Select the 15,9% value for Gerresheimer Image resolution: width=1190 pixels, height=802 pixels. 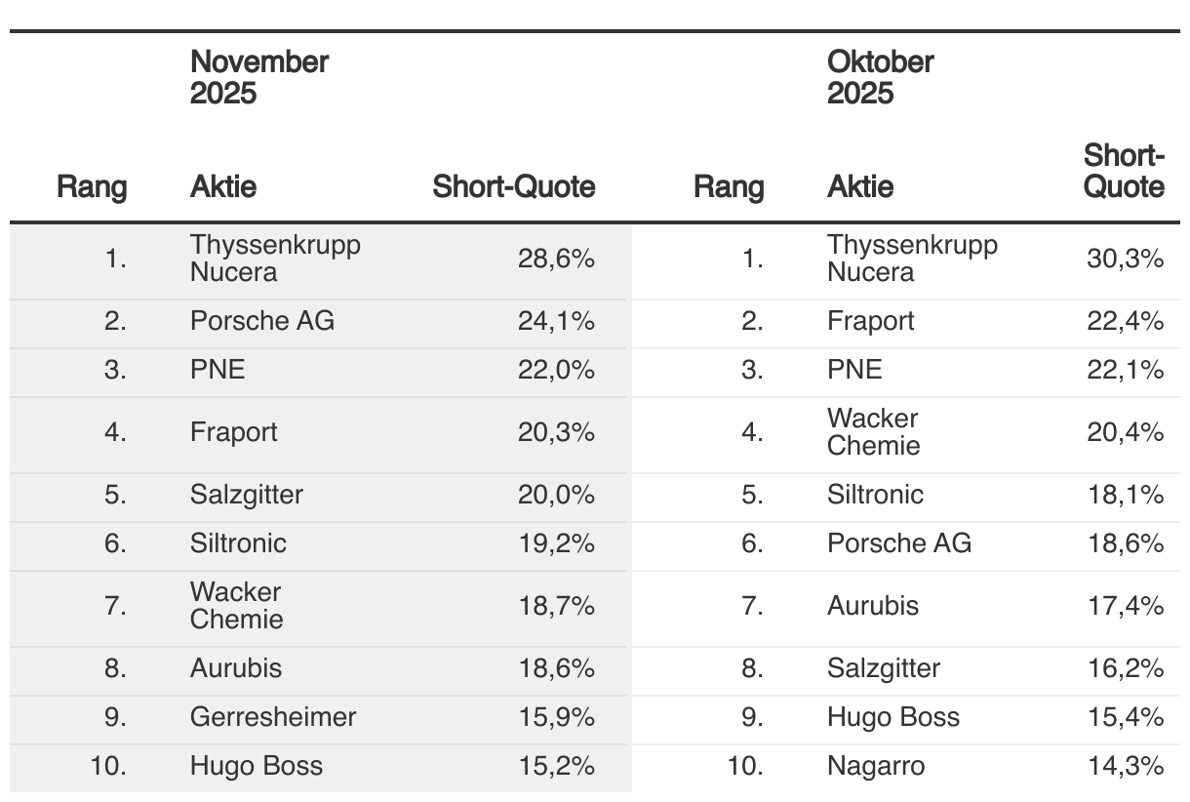[556, 717]
